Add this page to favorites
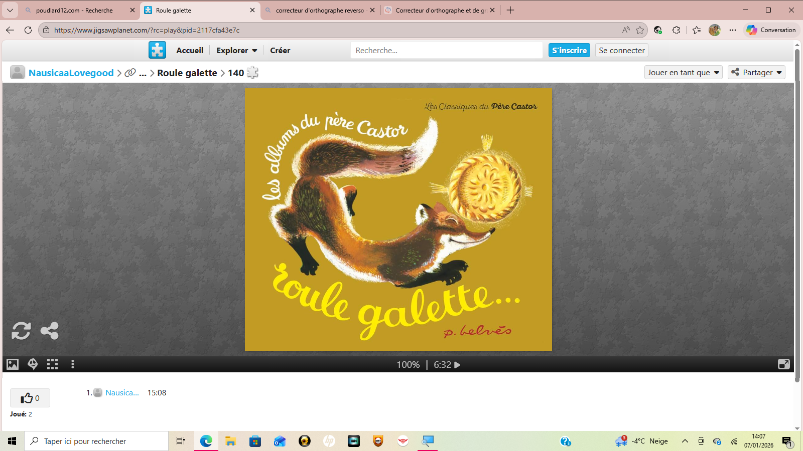Viewport: 803px width, 451px height. 640,30
